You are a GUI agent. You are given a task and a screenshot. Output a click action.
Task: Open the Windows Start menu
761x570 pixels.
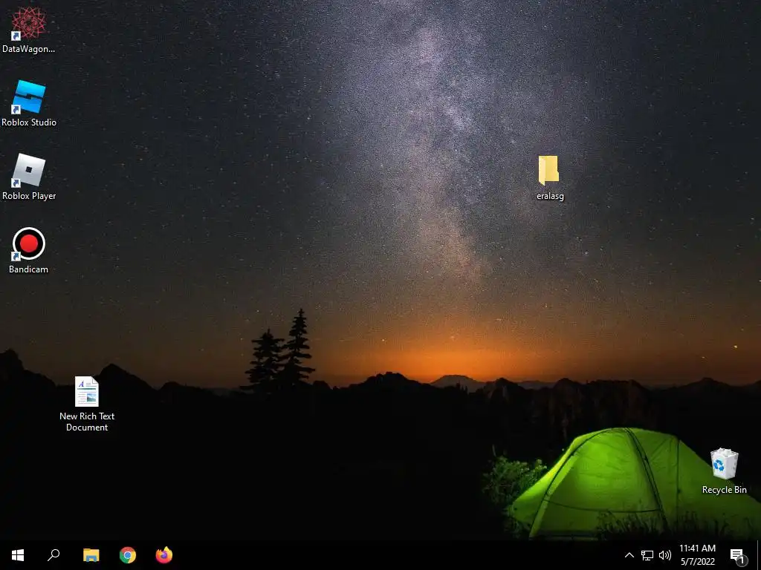18,555
